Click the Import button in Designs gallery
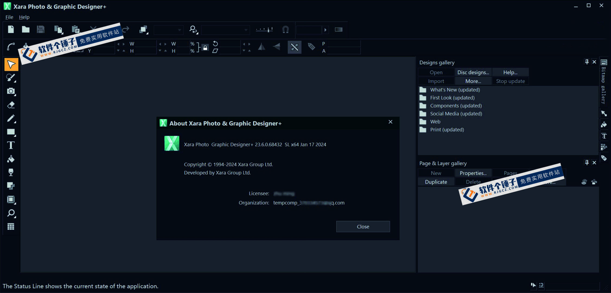This screenshot has width=611, height=293. 436,81
